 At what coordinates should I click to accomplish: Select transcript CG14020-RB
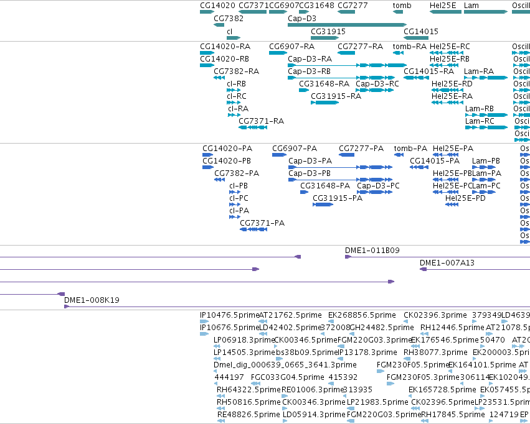224,59
